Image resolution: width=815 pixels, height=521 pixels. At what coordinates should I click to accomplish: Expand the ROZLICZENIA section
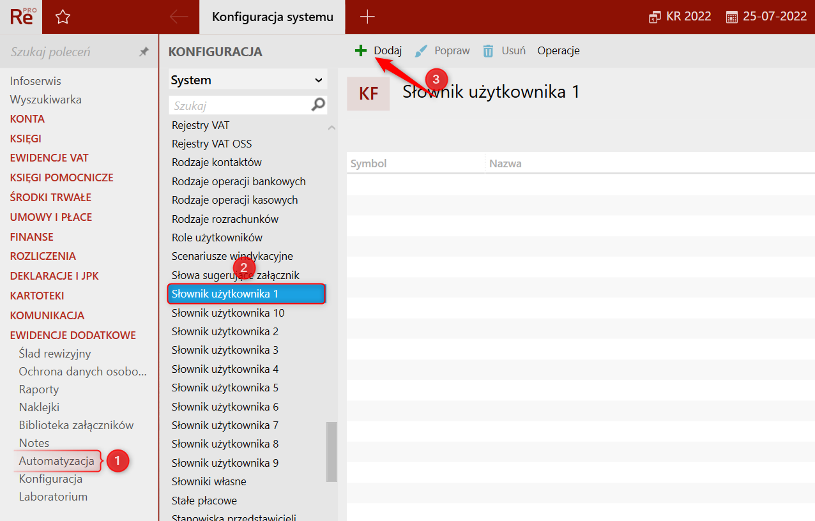(43, 256)
